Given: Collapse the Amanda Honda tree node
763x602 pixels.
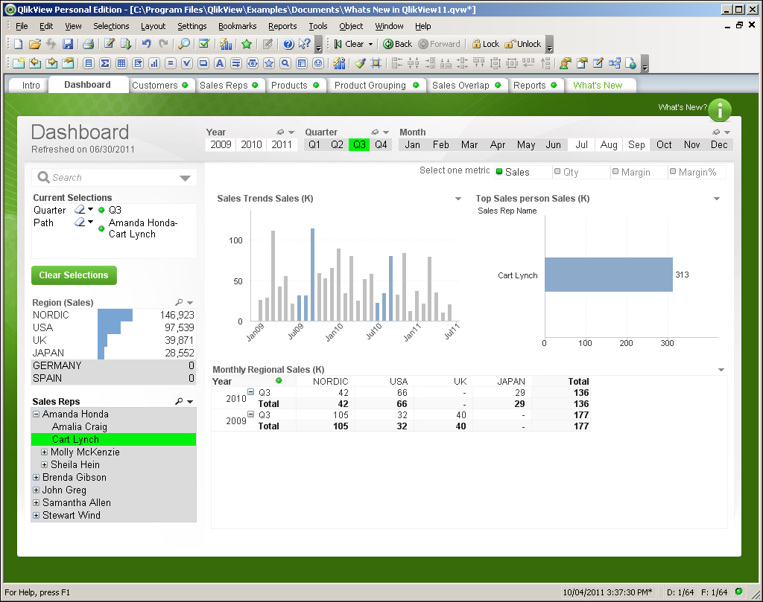Looking at the screenshot, I should [x=37, y=414].
